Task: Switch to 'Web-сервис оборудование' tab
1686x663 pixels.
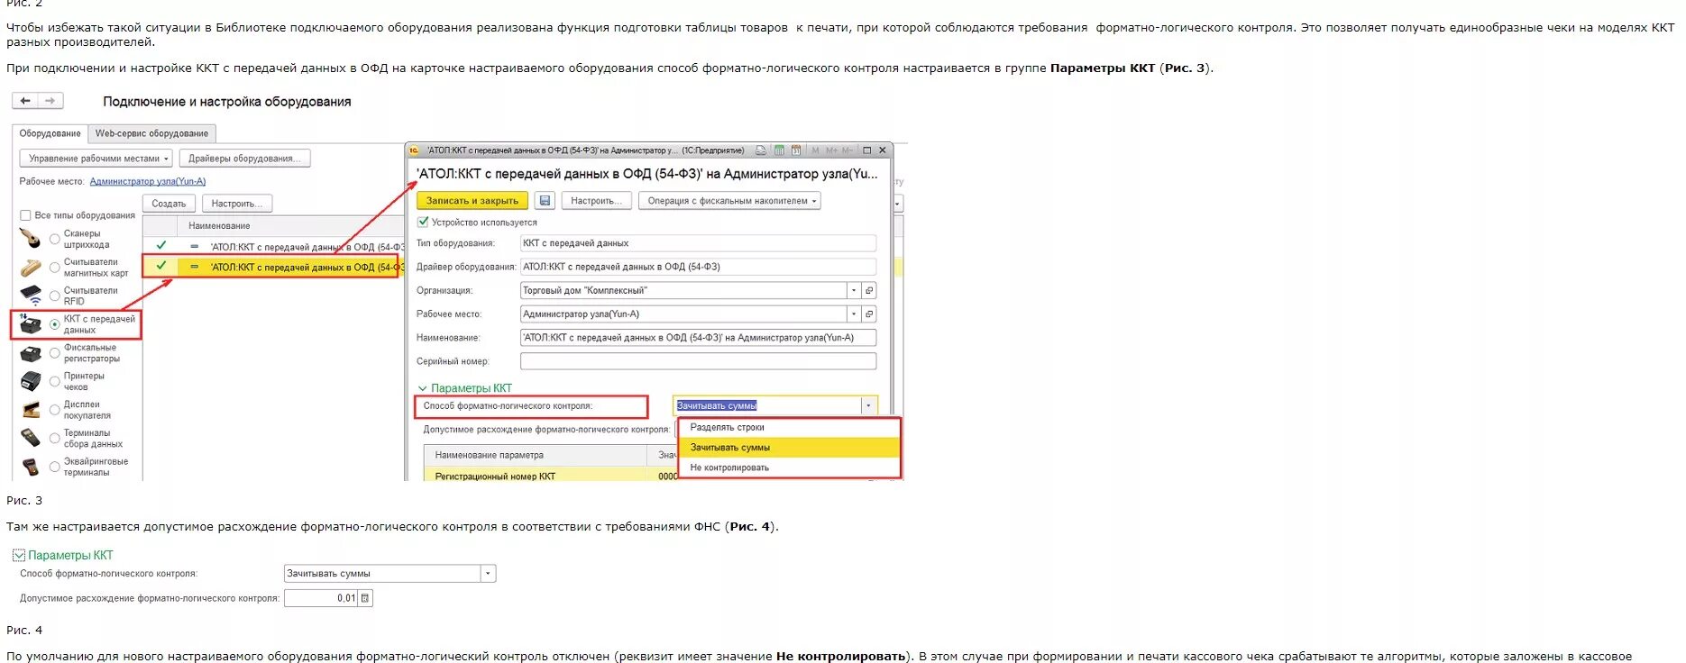Action: (x=151, y=133)
